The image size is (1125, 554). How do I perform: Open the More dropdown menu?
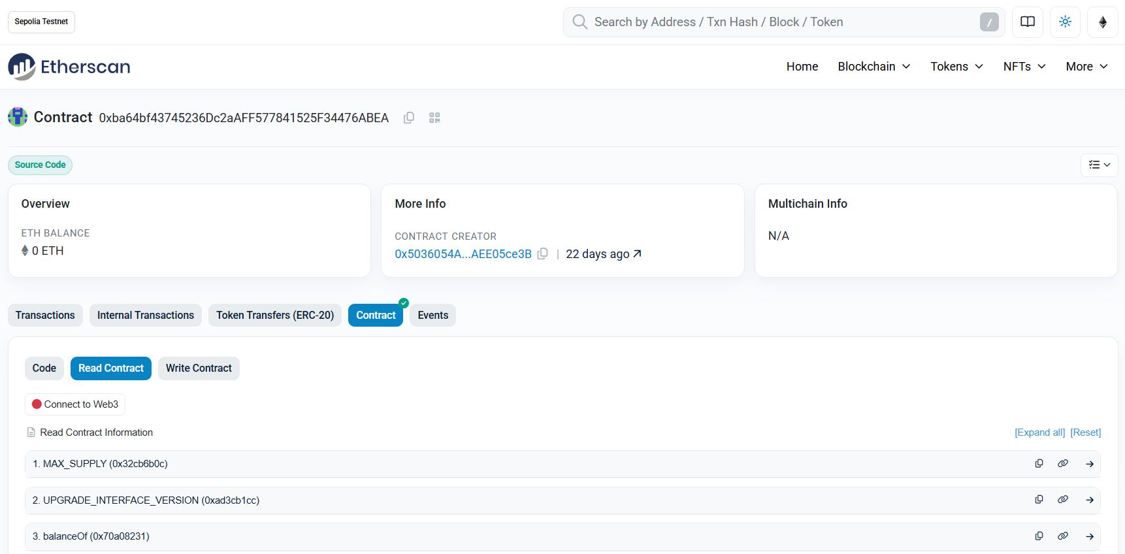tap(1087, 67)
